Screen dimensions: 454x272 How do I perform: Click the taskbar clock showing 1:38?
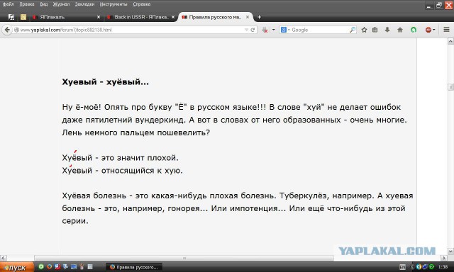click(x=443, y=267)
